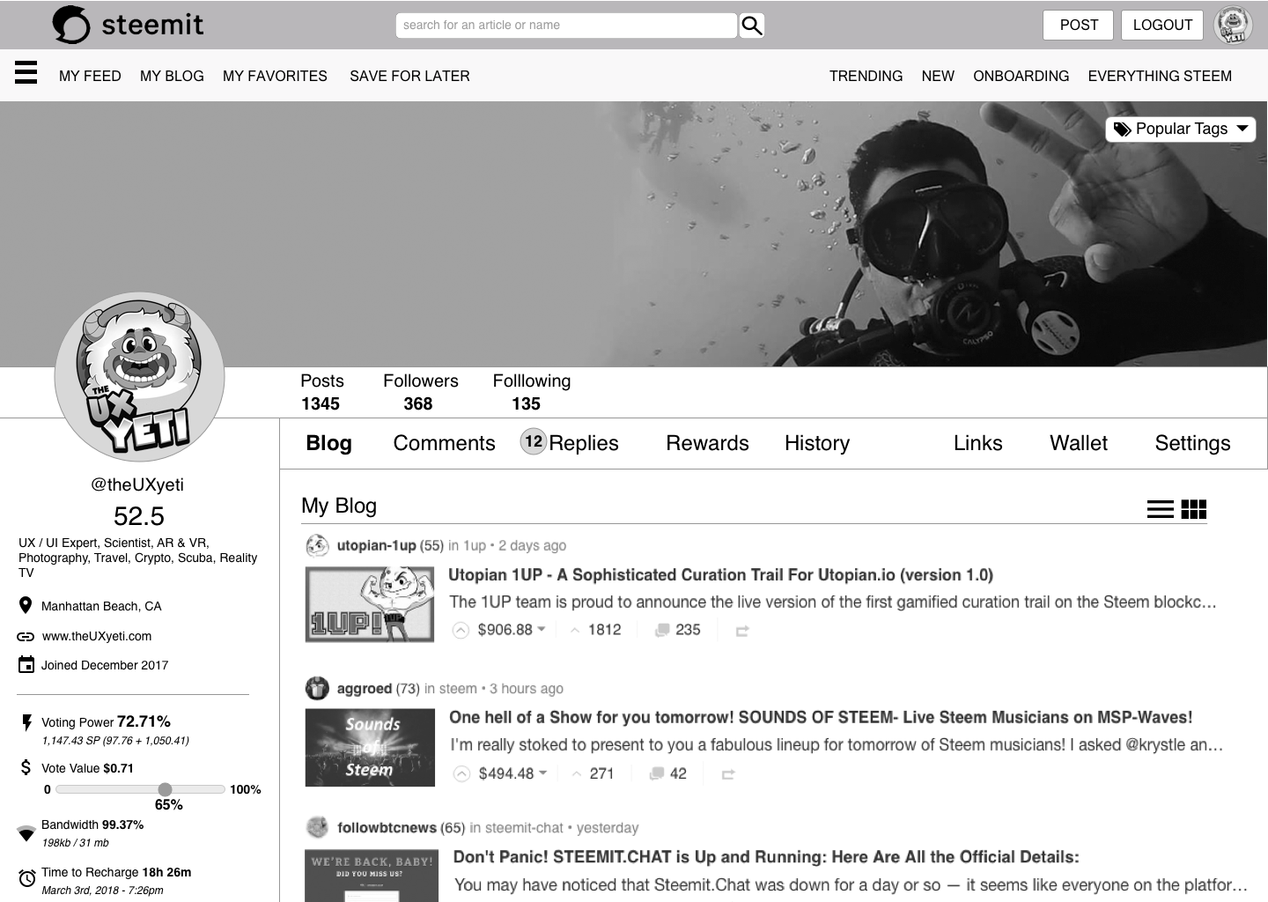Click the 12 replies notification badge
Image resolution: width=1268 pixels, height=902 pixels.
[534, 441]
